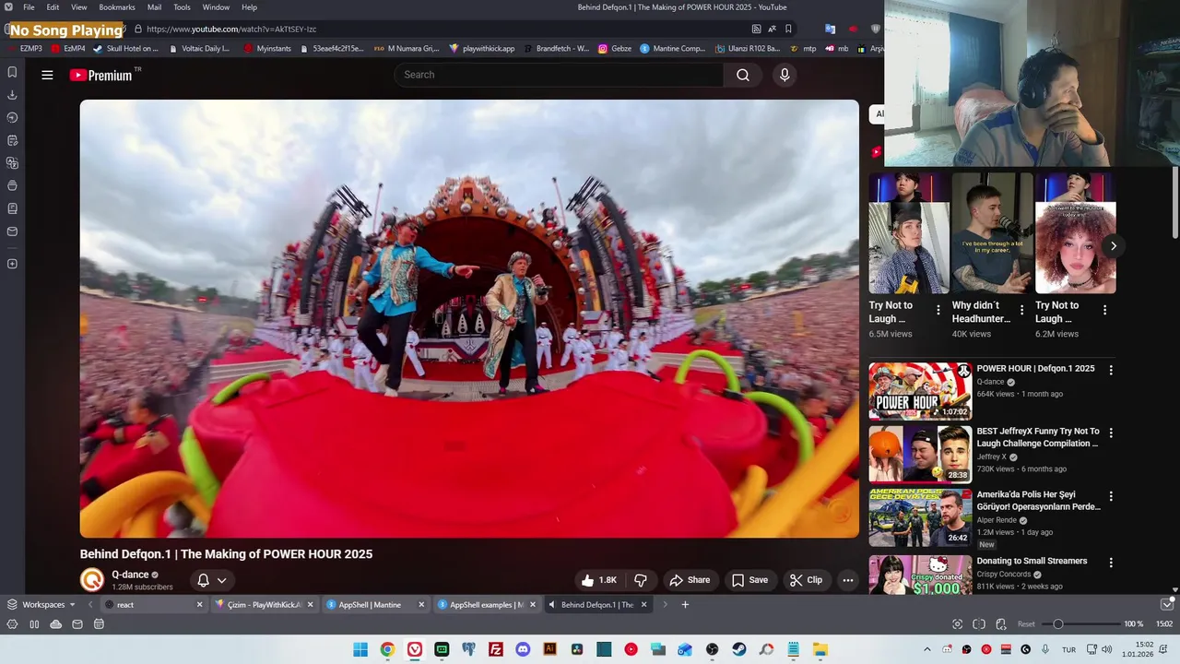Create a Clip of the video
The height and width of the screenshot is (664, 1180).
(807, 580)
